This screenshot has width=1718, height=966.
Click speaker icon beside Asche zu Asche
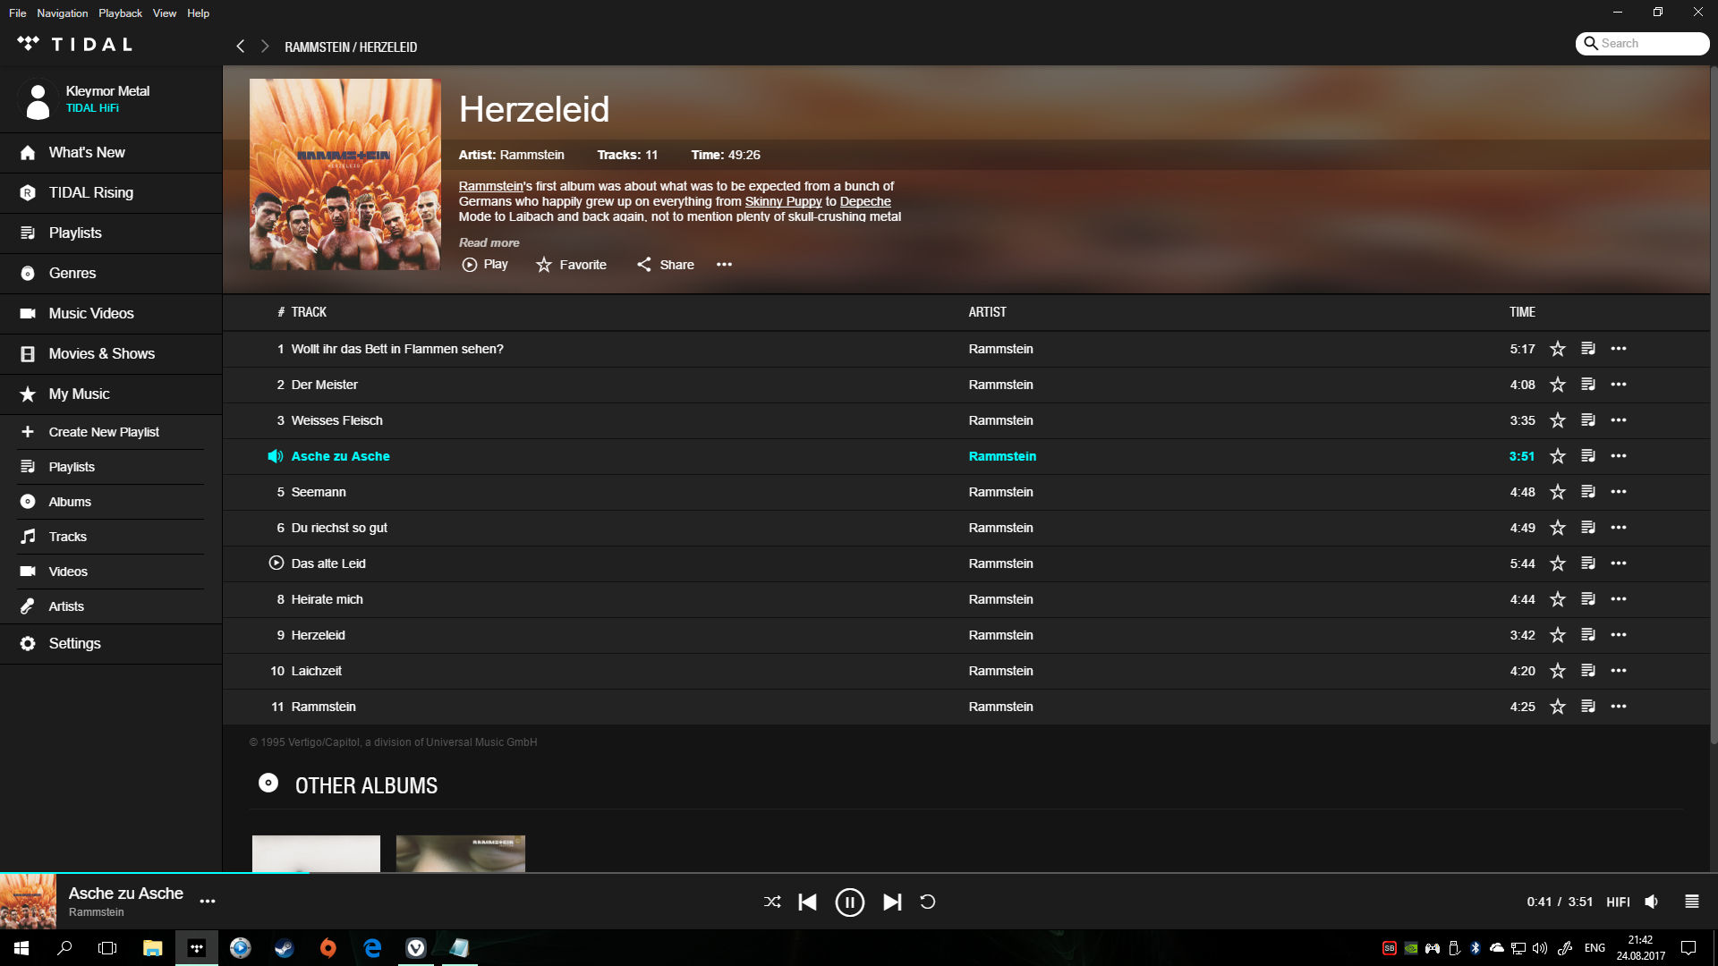coord(276,456)
